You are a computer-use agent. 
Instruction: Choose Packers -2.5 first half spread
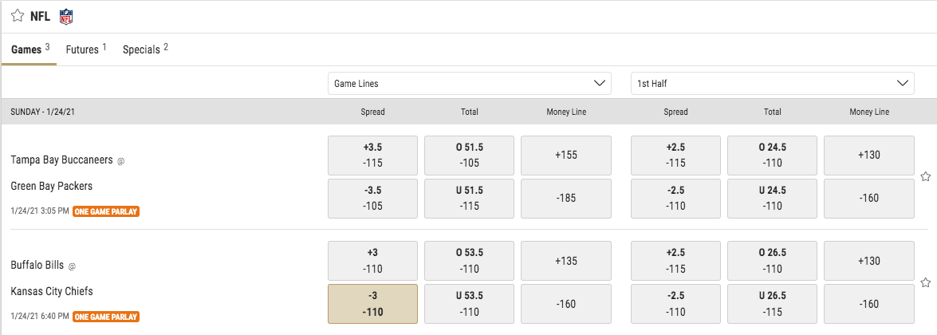pos(676,198)
